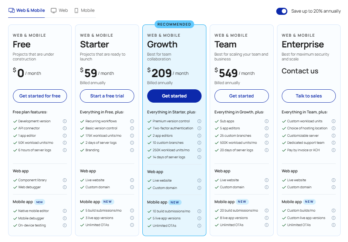348x242 pixels.
Task: Click Growth plan Get started button
Action: 174,96
